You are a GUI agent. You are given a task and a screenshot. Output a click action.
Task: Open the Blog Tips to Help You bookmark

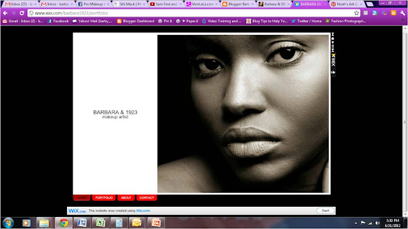click(267, 21)
